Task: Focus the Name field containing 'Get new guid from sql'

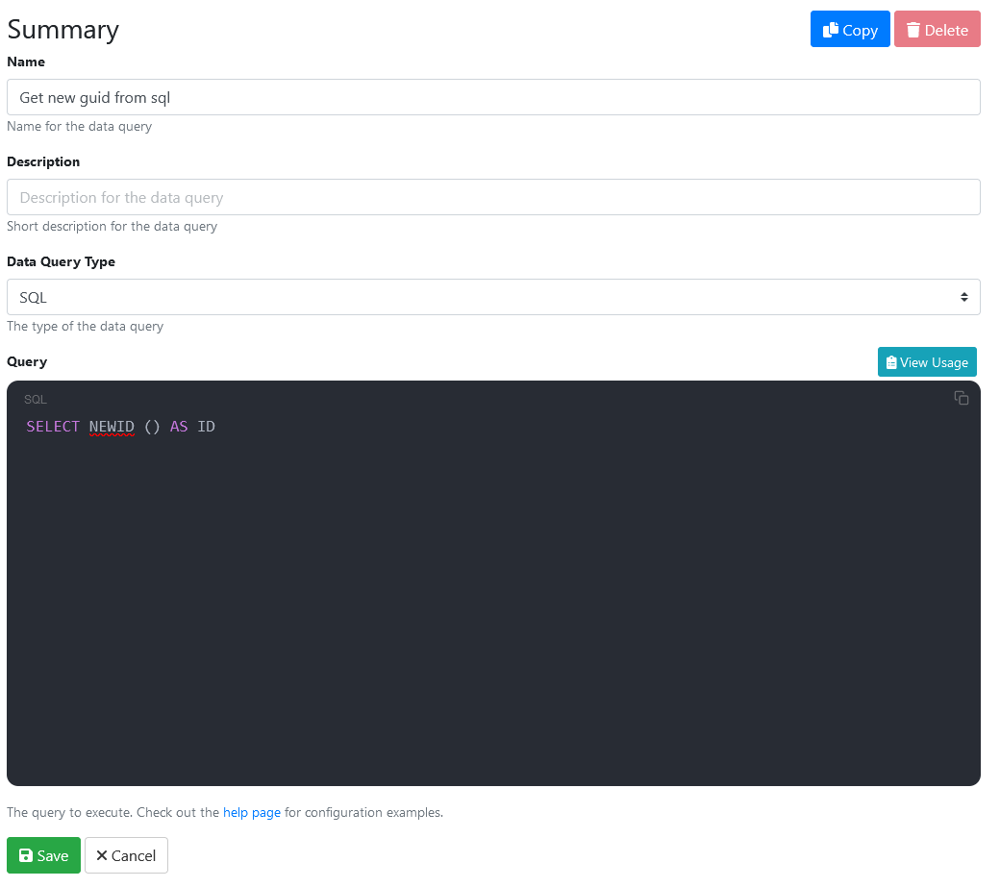Action: coord(493,97)
